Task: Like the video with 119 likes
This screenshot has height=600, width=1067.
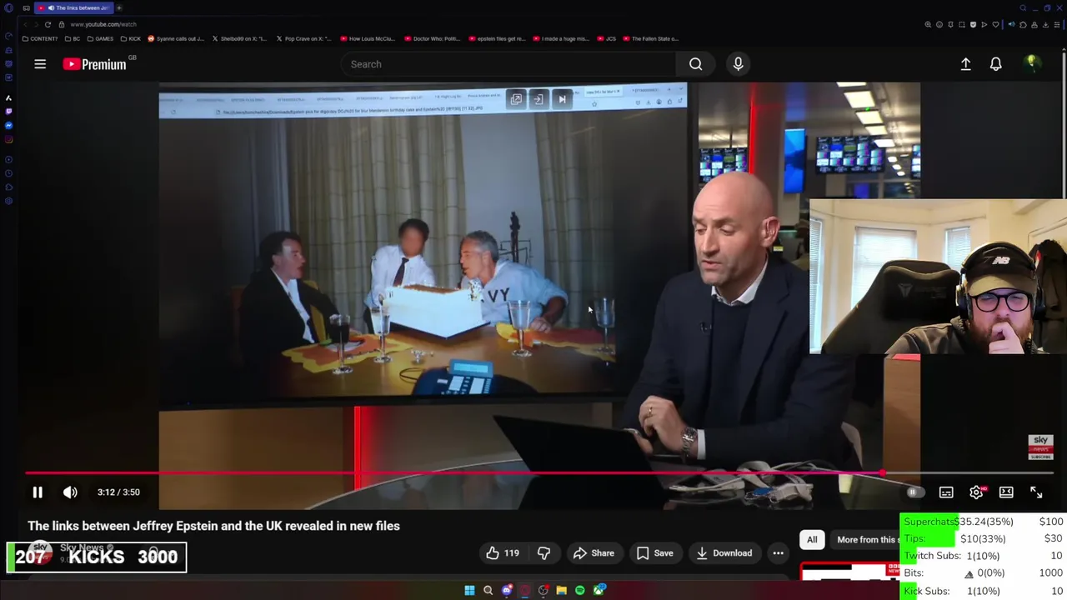Action: click(x=503, y=553)
